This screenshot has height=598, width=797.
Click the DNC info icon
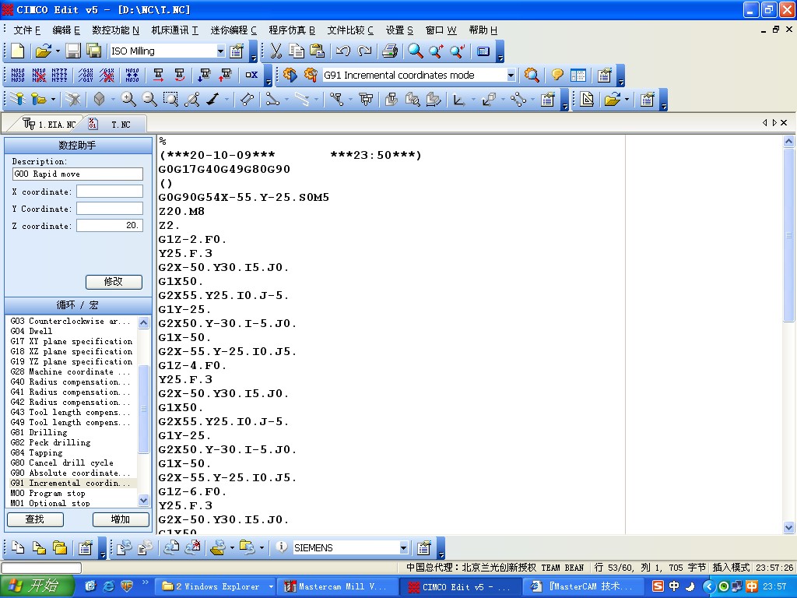point(281,547)
